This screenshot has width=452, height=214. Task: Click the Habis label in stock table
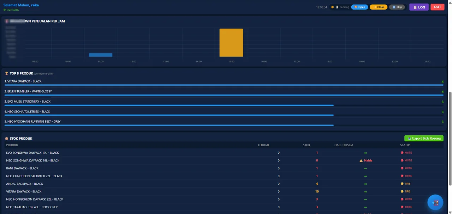coord(368,160)
